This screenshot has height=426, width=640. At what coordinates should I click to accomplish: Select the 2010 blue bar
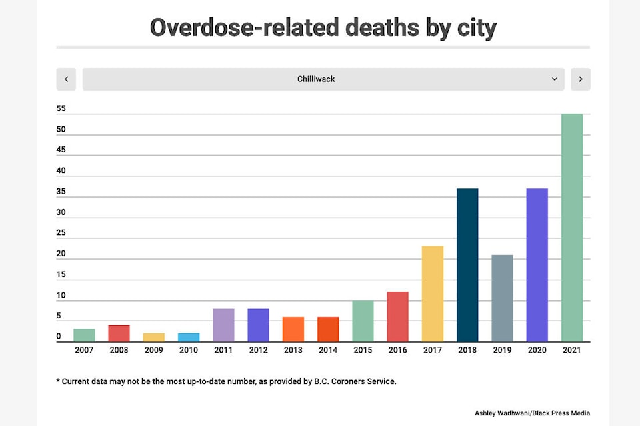[189, 337]
